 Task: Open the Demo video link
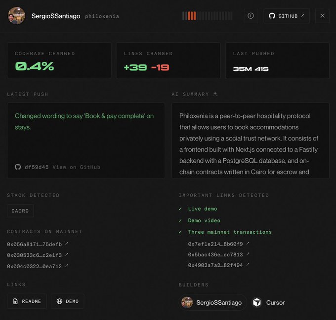204,220
